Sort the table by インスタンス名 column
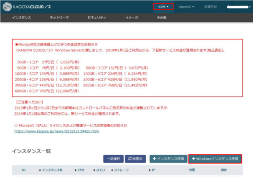The width and height of the screenshot is (253, 181). pos(51,170)
